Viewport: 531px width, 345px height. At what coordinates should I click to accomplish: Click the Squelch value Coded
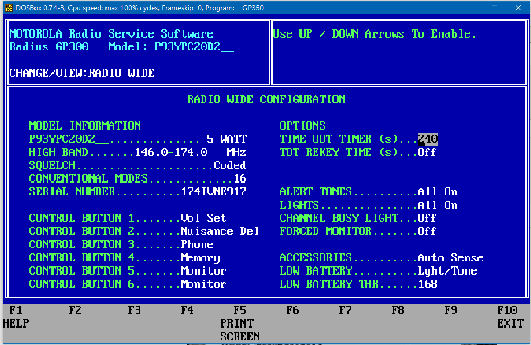[x=230, y=166]
